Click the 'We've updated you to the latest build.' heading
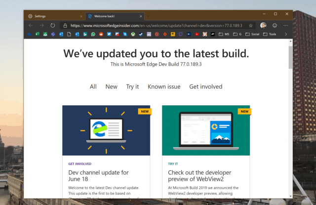Image resolution: width=316 pixels, height=205 pixels. coord(156,54)
